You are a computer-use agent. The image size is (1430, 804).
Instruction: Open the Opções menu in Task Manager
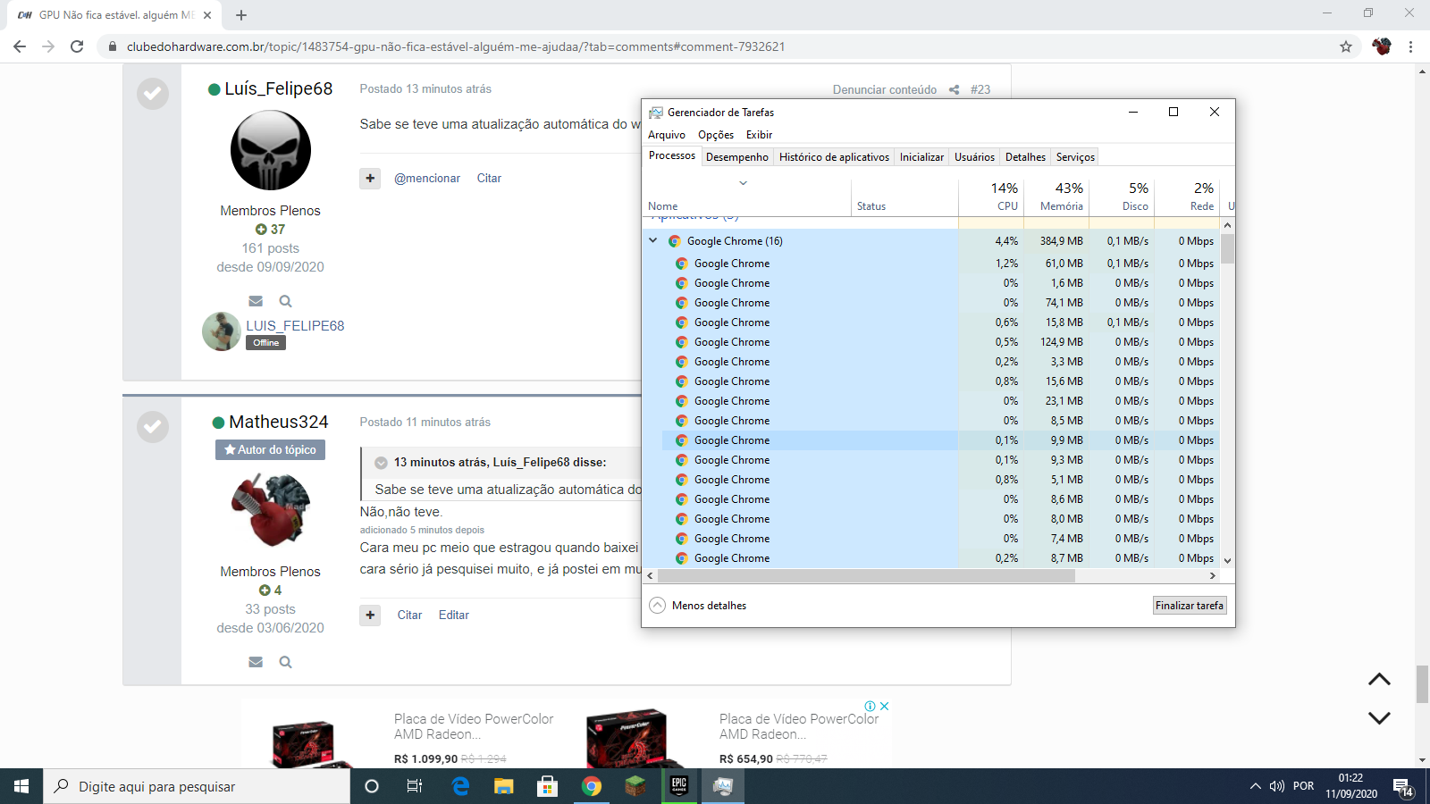[716, 135]
